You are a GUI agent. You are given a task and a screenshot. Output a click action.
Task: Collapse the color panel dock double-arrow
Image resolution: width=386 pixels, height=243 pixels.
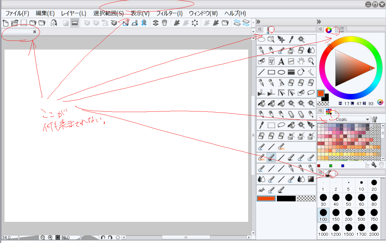[319, 22]
